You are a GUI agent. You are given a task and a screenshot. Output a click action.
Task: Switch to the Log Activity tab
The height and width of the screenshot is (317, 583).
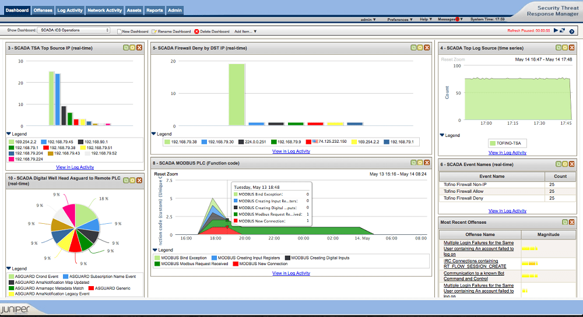[70, 10]
